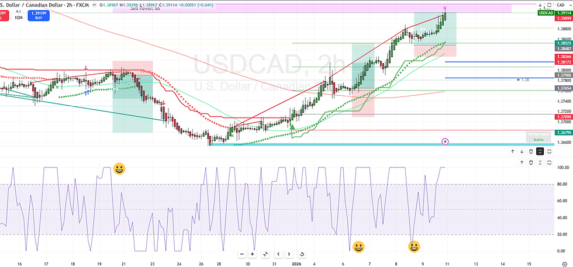Zoom out with the minus button
The width and height of the screenshot is (573, 267).
tap(242, 254)
